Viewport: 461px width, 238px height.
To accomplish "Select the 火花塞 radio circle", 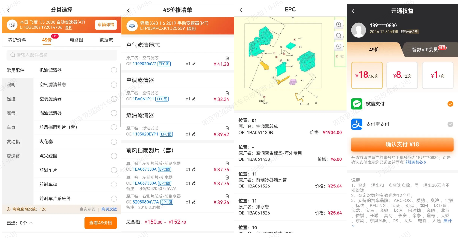I will [114, 141].
